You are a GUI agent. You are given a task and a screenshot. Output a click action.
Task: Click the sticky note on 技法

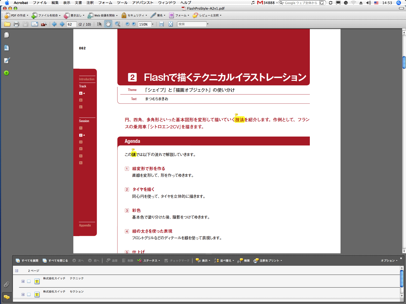click(236, 115)
